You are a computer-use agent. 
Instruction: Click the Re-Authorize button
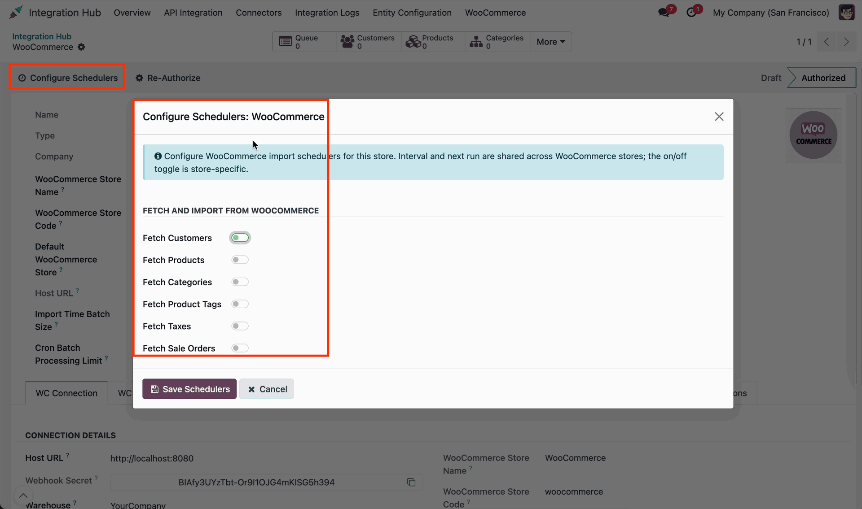pos(168,78)
